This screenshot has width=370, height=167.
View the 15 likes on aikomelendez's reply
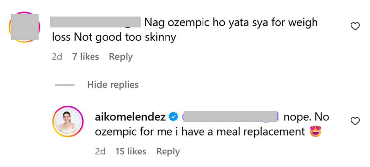pos(130,152)
